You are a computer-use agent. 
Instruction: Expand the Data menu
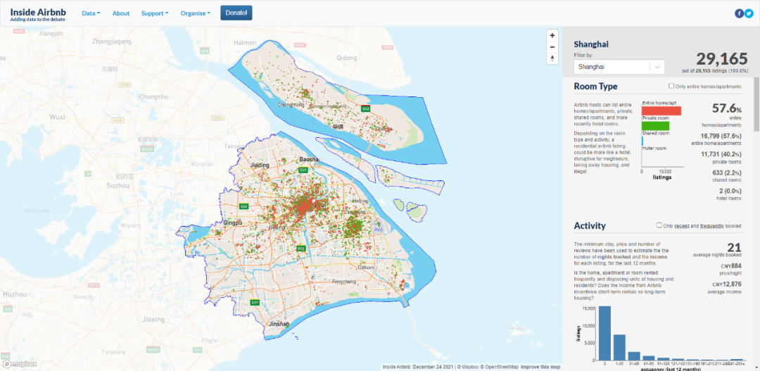[x=91, y=13]
